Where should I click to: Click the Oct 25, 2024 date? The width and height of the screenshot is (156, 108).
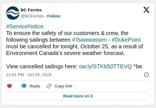[x=39, y=75]
